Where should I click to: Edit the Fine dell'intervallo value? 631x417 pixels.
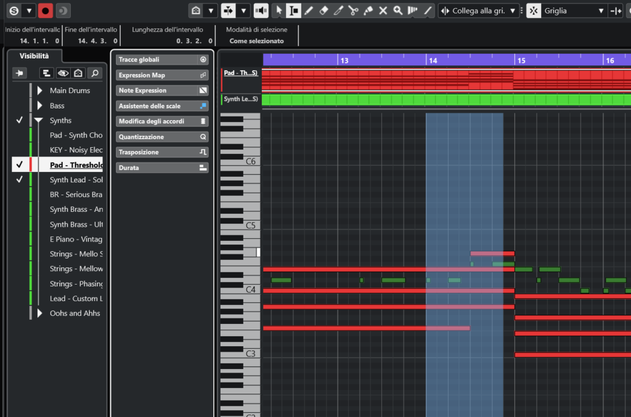click(x=98, y=41)
